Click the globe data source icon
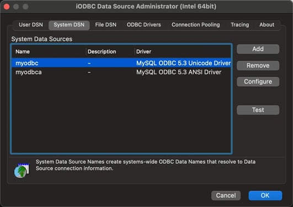 click(x=22, y=170)
